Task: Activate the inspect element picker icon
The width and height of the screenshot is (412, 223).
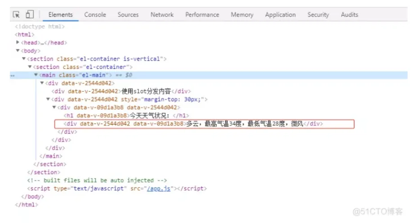Action: pyautogui.click(x=16, y=15)
